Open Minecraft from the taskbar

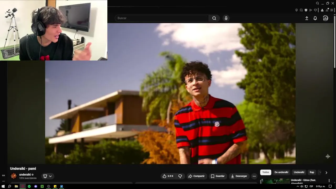(42, 186)
